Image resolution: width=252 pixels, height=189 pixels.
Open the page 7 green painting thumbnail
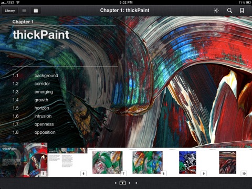107,162
